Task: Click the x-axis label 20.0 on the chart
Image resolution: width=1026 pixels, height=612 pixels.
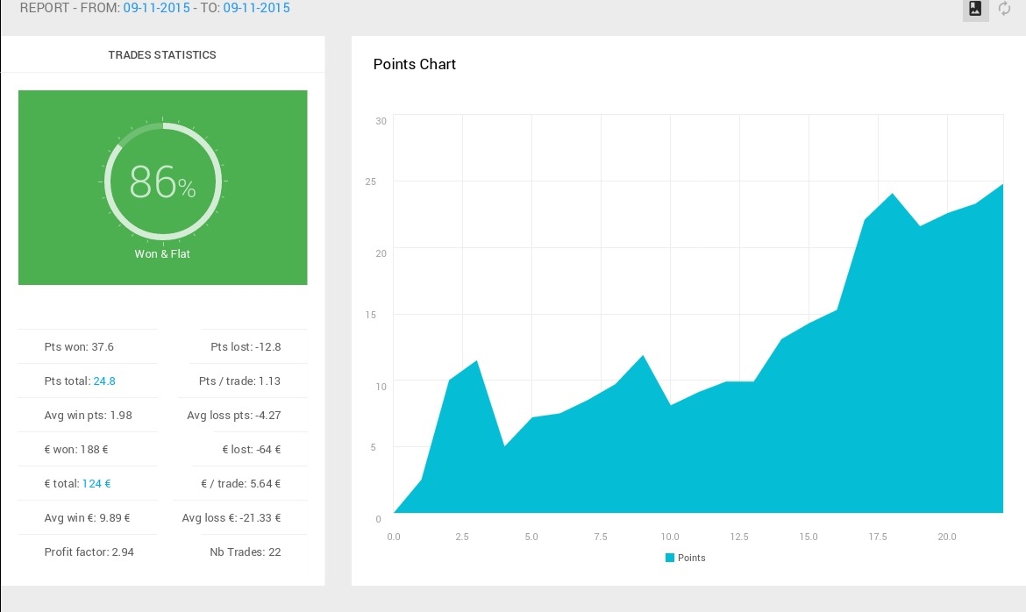Action: point(947,537)
